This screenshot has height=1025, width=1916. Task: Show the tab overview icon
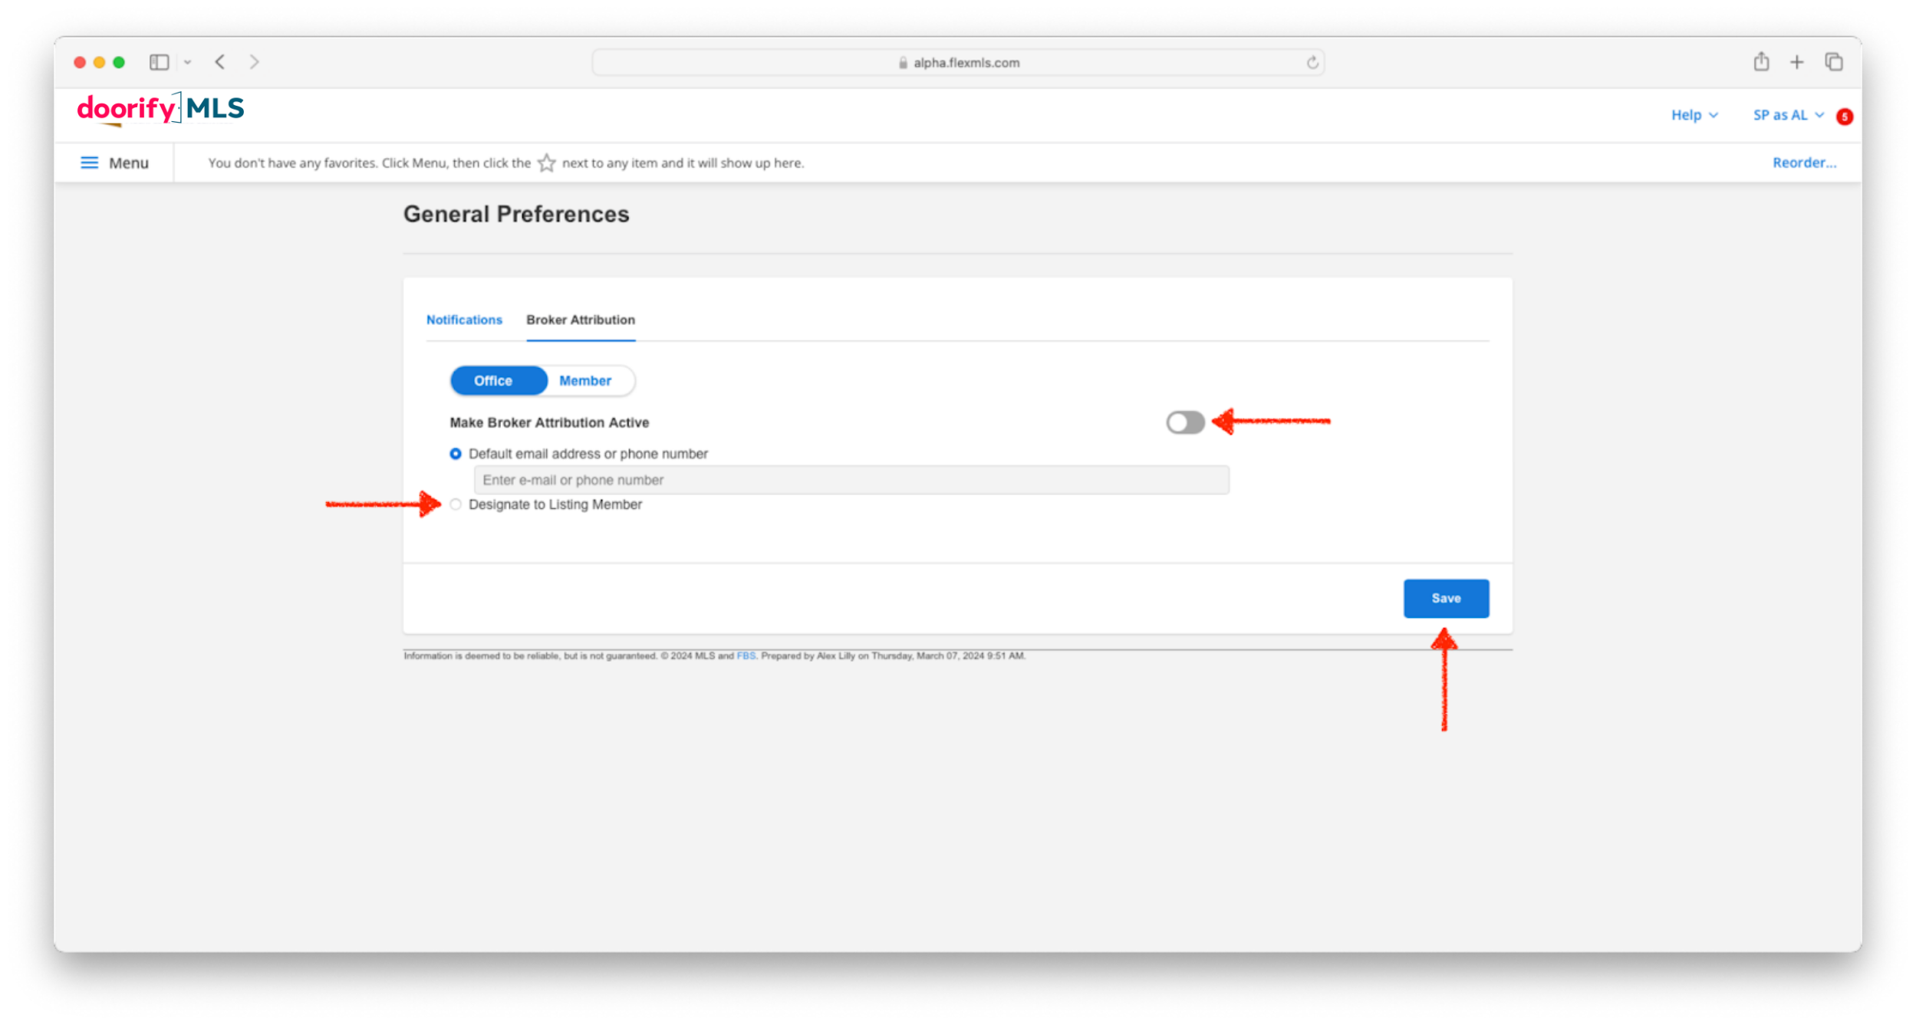[1834, 62]
